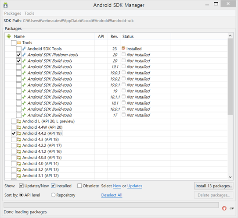
Task: Check Android SDK Build-tools revision 19.1
Action: (19, 67)
